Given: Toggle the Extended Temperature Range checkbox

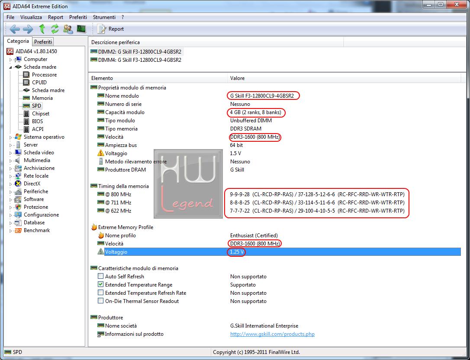Looking at the screenshot, I should pyautogui.click(x=101, y=284).
